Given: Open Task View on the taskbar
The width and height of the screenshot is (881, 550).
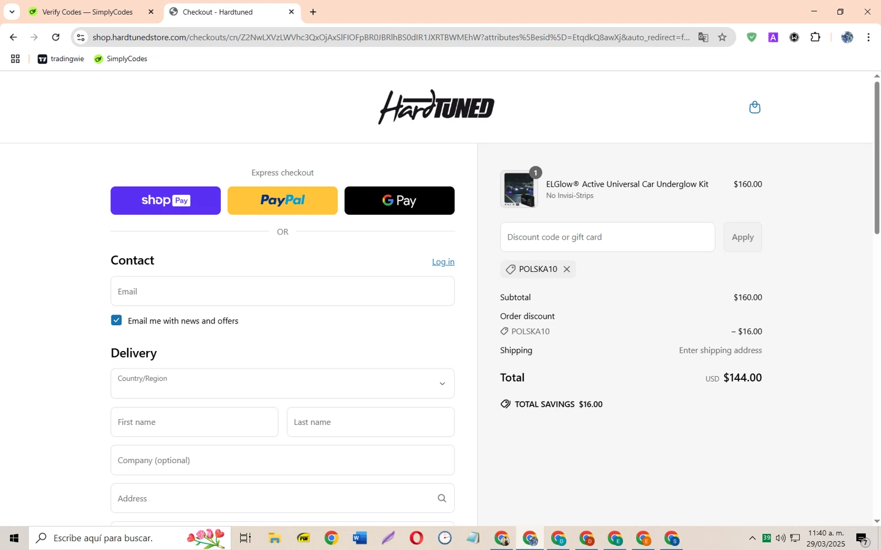Looking at the screenshot, I should point(246,538).
